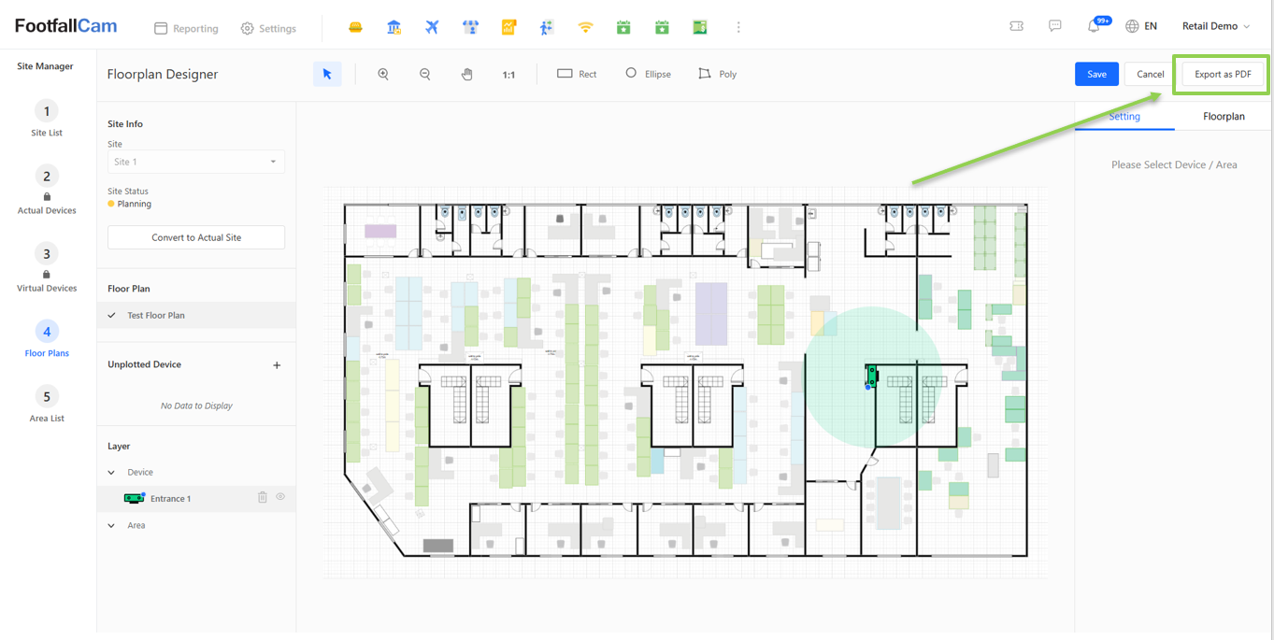The height and width of the screenshot is (640, 1274).
Task: Click the zoom in magnifier
Action: pyautogui.click(x=383, y=74)
